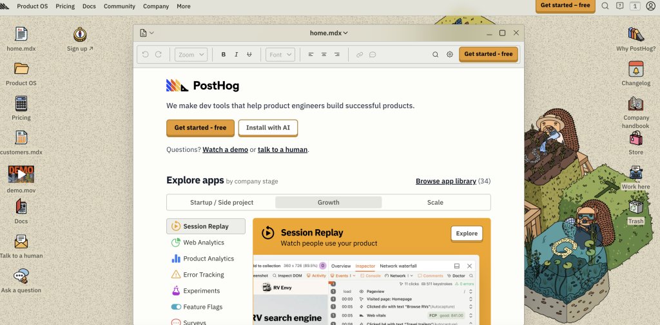
Task: Click the Explore button on Session Replay card
Action: 467,234
